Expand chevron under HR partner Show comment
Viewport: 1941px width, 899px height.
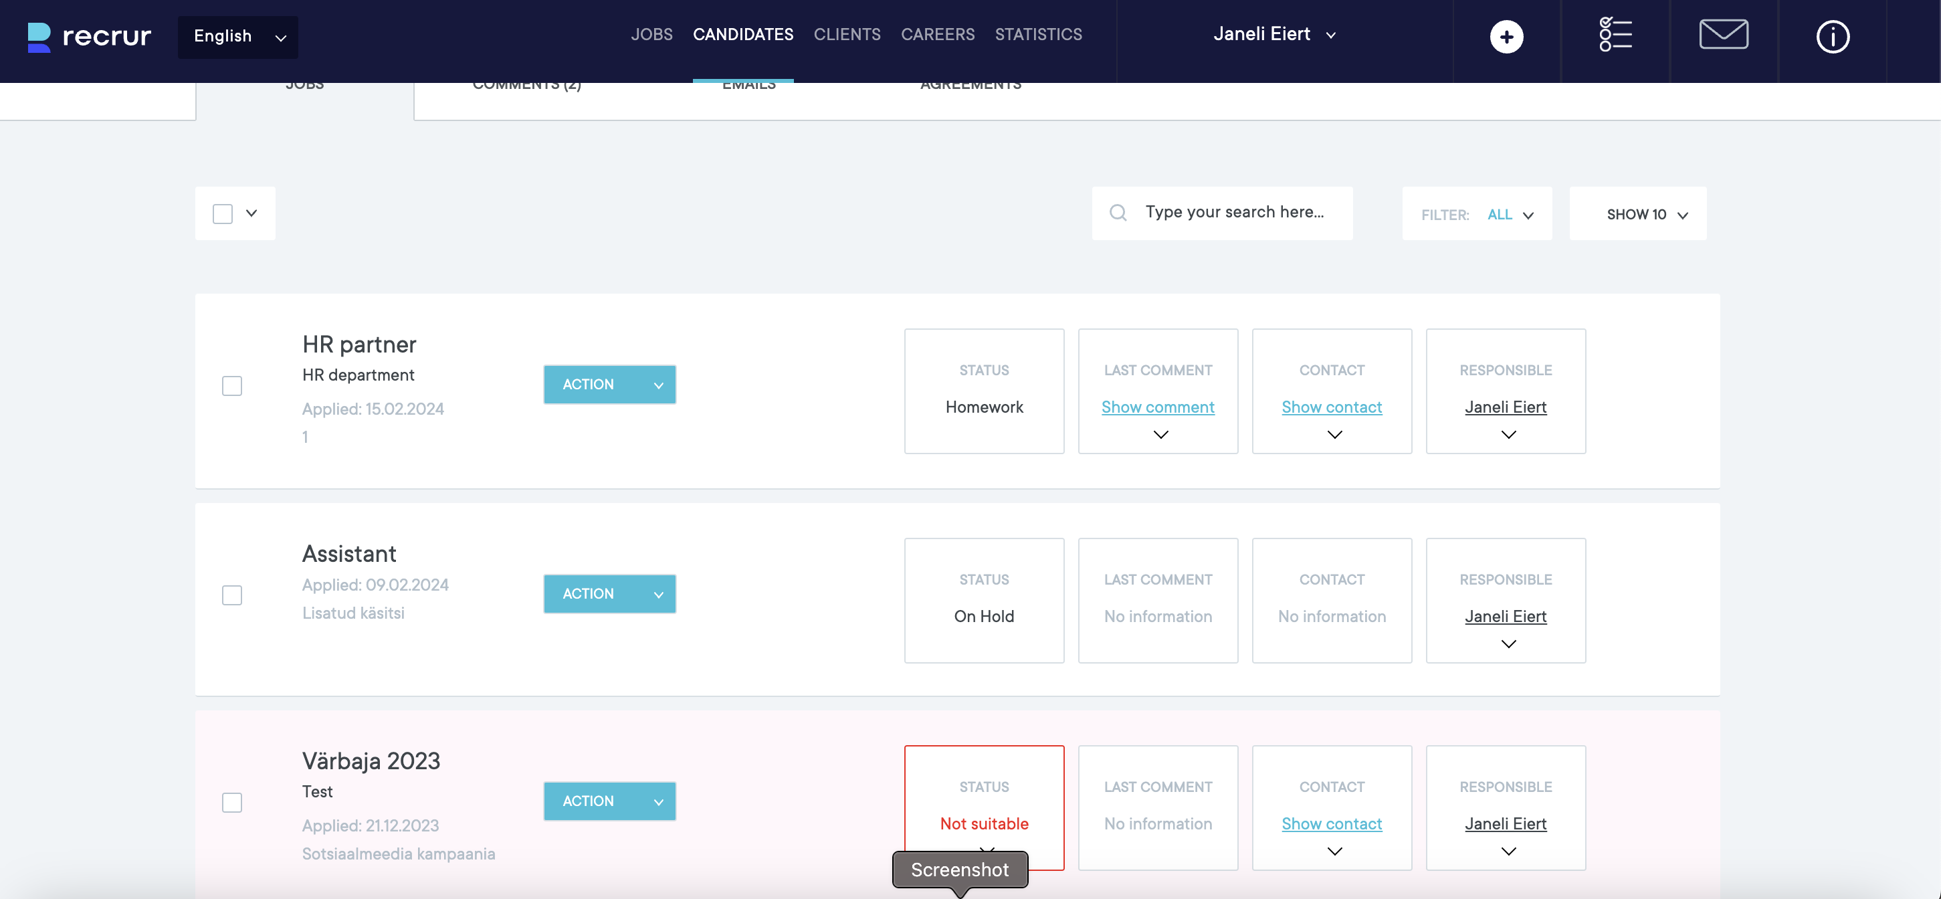coord(1160,435)
